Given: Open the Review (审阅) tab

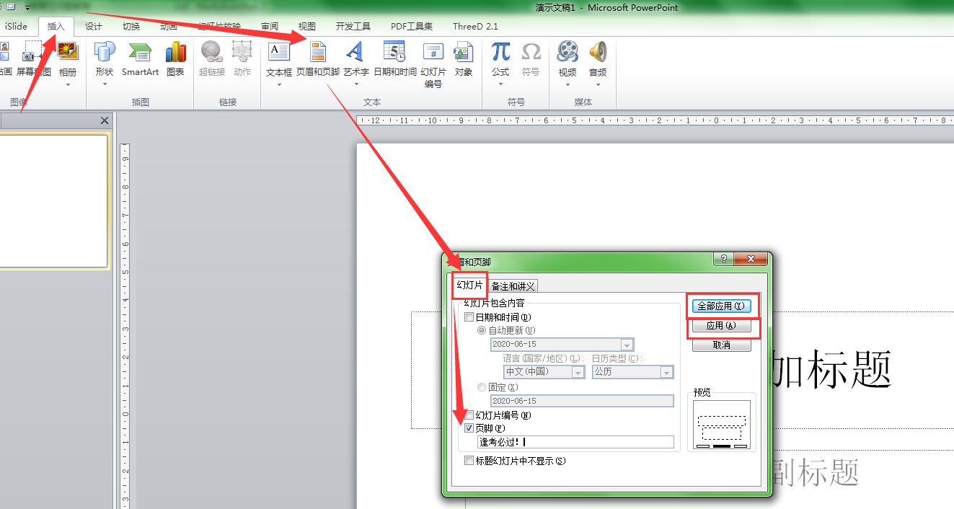Looking at the screenshot, I should (270, 27).
